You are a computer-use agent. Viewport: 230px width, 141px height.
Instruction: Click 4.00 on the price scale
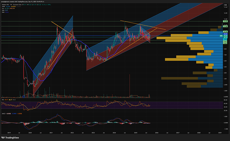pos(226,73)
